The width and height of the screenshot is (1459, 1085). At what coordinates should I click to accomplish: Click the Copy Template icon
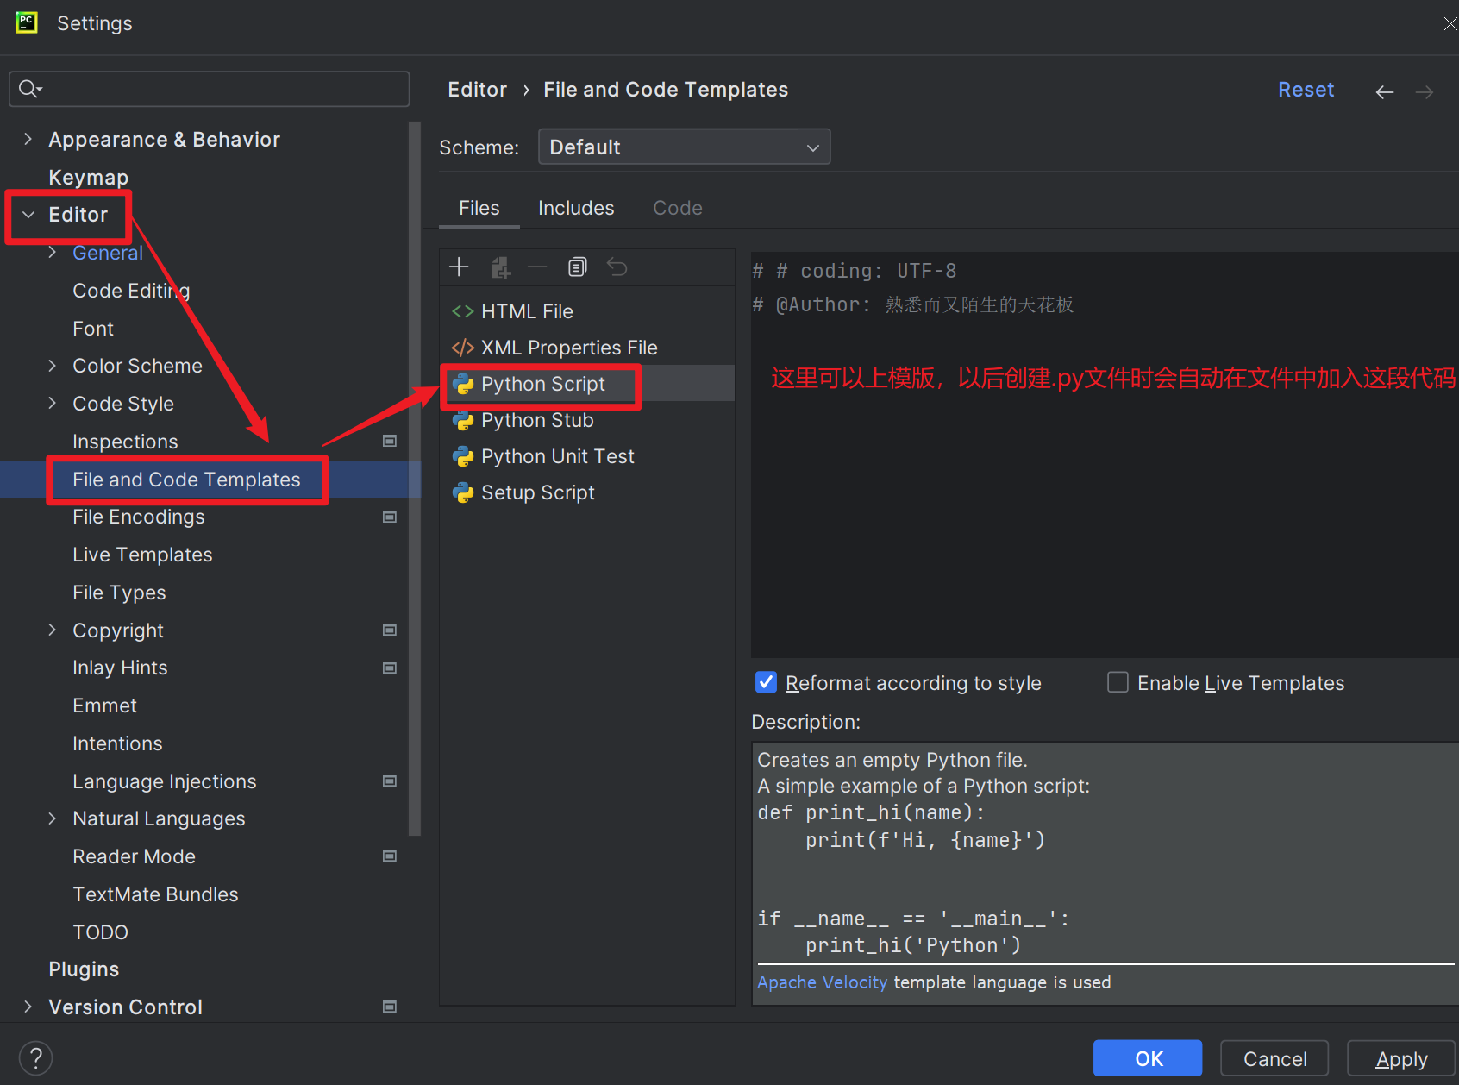coord(578,267)
